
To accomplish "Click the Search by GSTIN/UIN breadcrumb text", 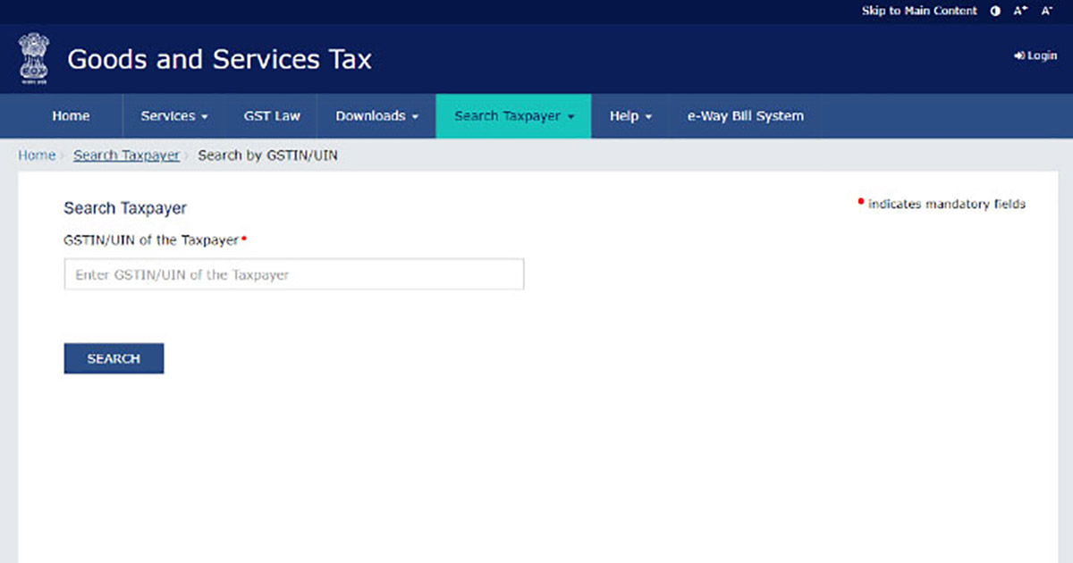I will tap(267, 155).
